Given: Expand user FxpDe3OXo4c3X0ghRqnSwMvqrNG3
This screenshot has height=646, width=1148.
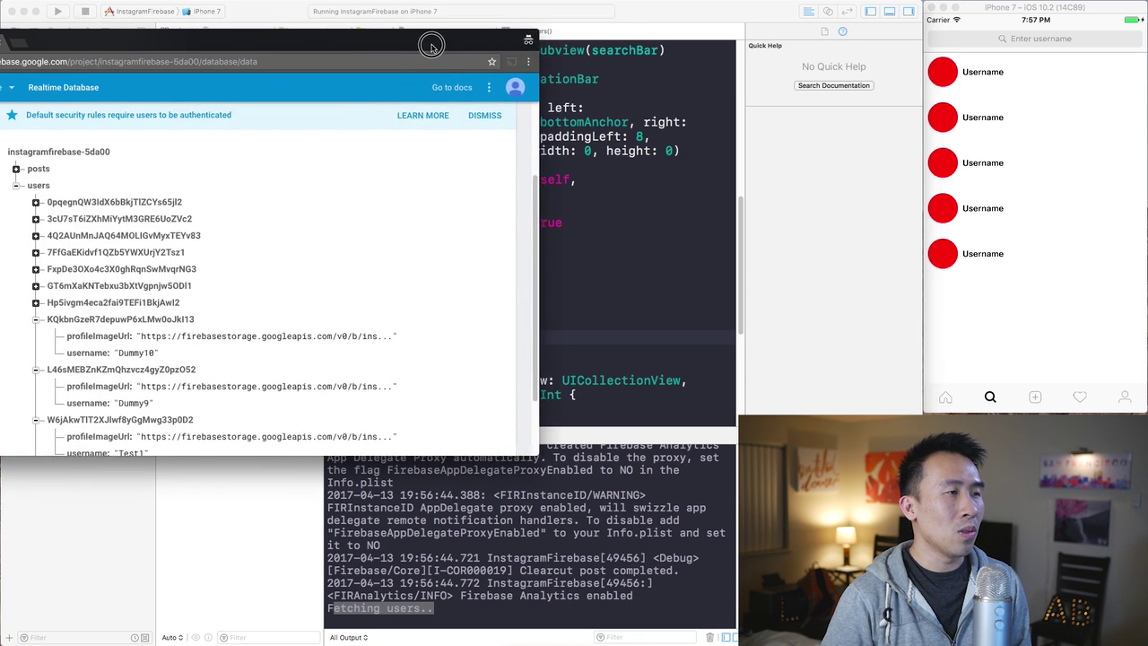Looking at the screenshot, I should [36, 269].
